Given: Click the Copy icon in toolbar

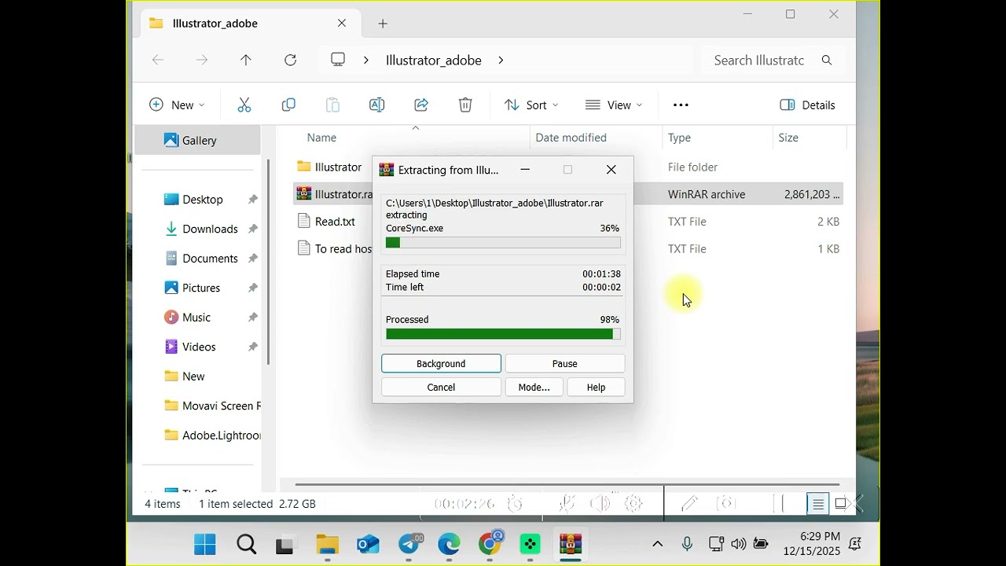Looking at the screenshot, I should (288, 105).
